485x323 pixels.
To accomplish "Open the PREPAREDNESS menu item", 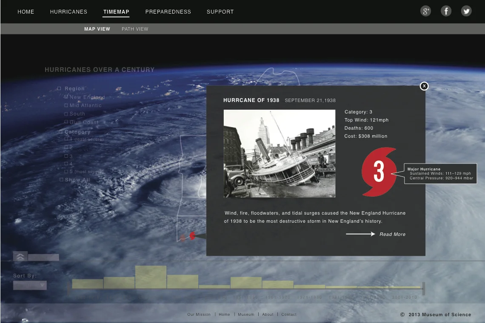I will tap(168, 12).
